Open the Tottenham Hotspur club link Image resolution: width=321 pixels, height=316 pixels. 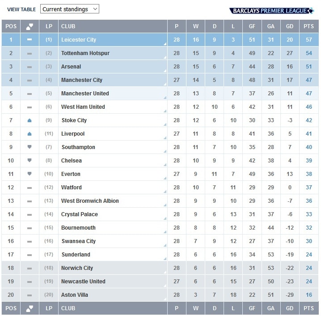coord(85,53)
